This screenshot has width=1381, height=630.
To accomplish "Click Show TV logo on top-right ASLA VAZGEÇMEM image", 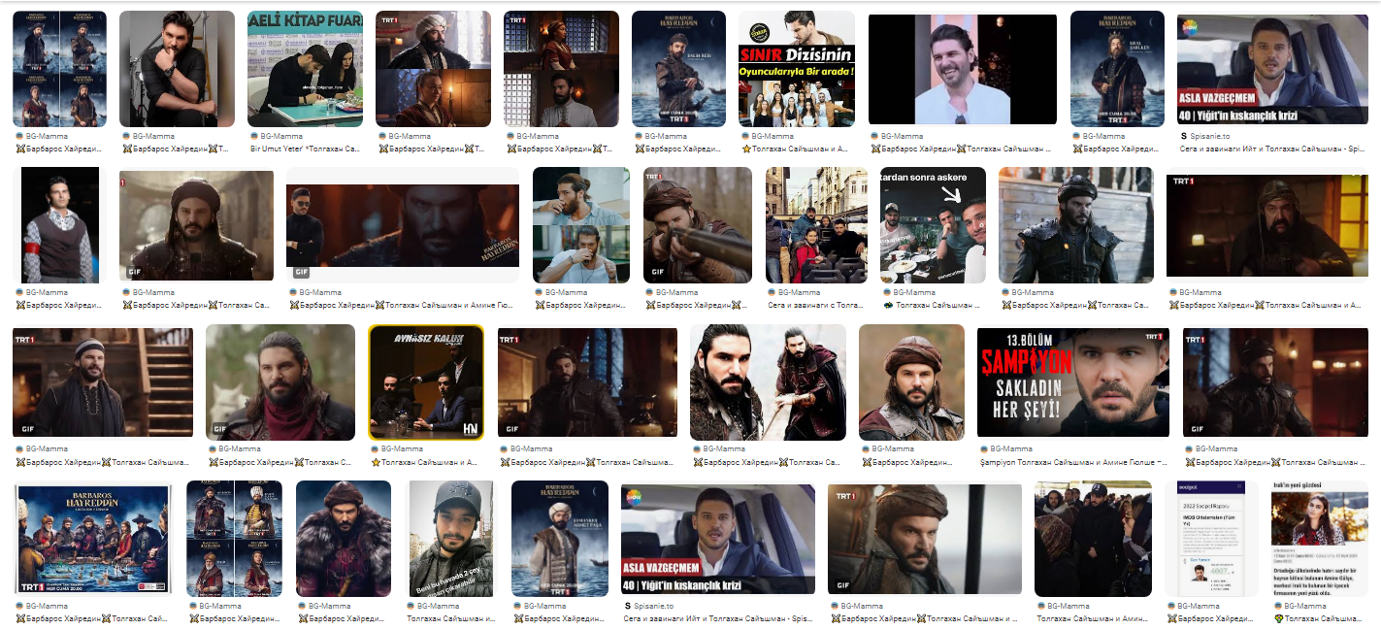I will [1190, 27].
